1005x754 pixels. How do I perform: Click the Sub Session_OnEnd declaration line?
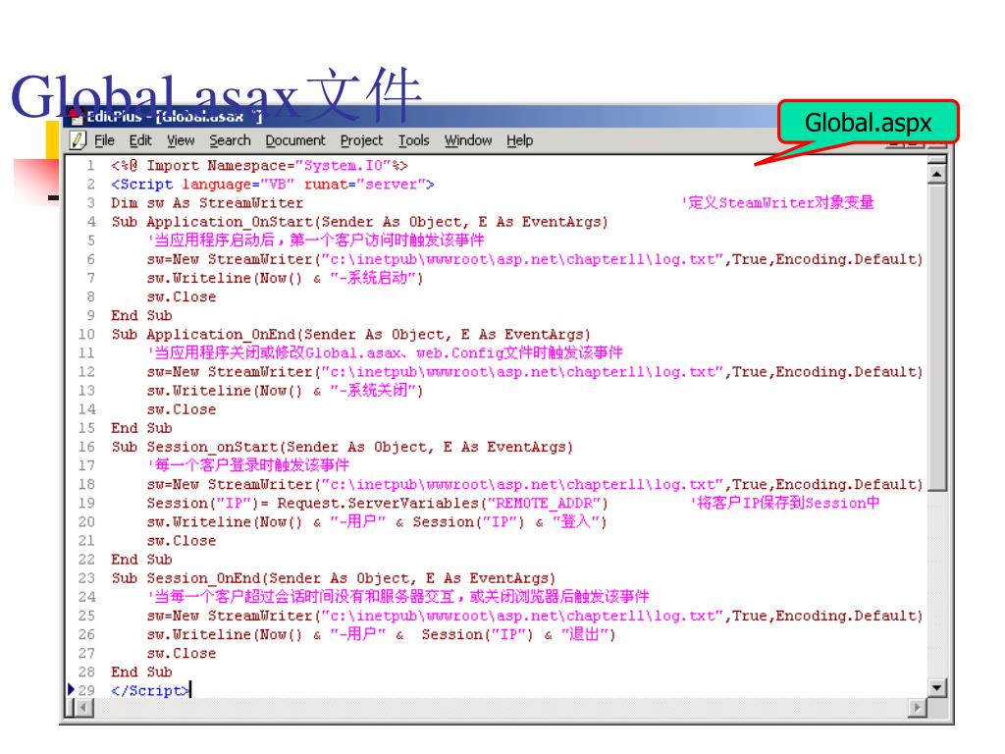click(333, 578)
